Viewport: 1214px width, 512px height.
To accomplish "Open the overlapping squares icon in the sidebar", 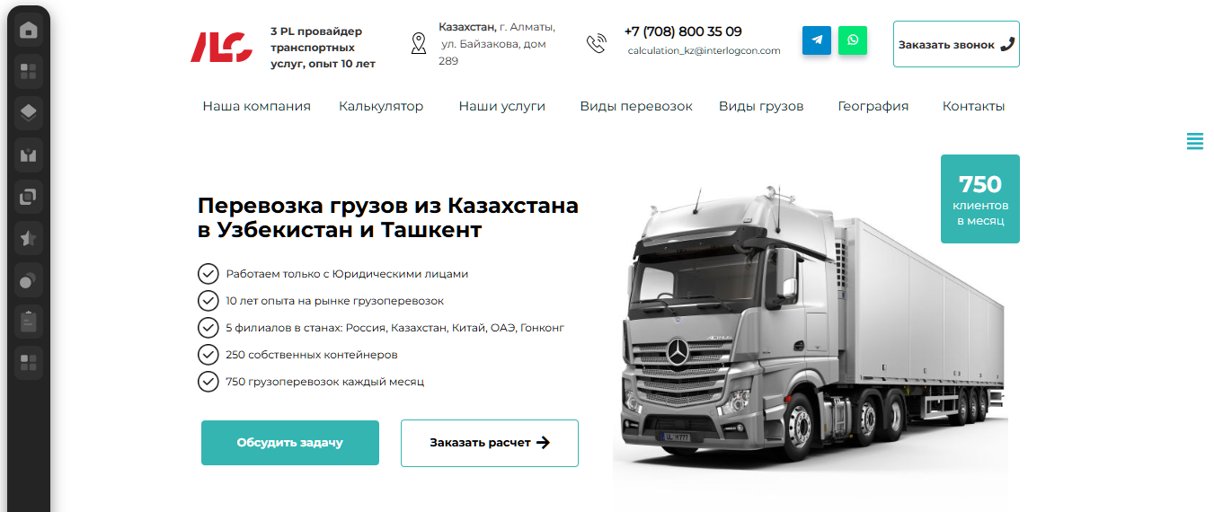I will pos(29,195).
